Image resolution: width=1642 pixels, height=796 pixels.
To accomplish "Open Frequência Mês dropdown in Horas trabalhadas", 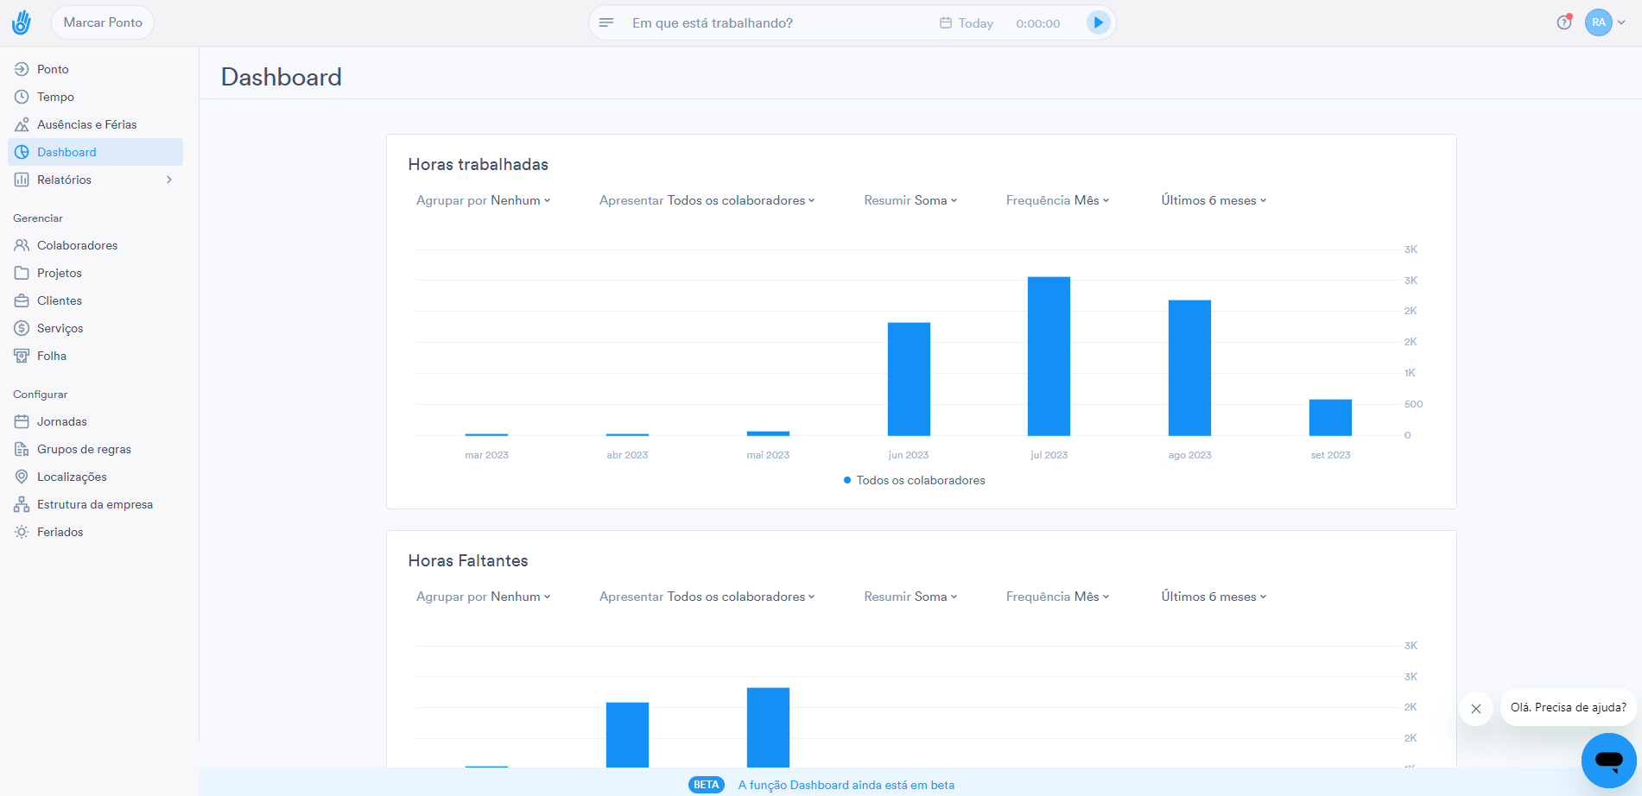I will pos(1057,200).
